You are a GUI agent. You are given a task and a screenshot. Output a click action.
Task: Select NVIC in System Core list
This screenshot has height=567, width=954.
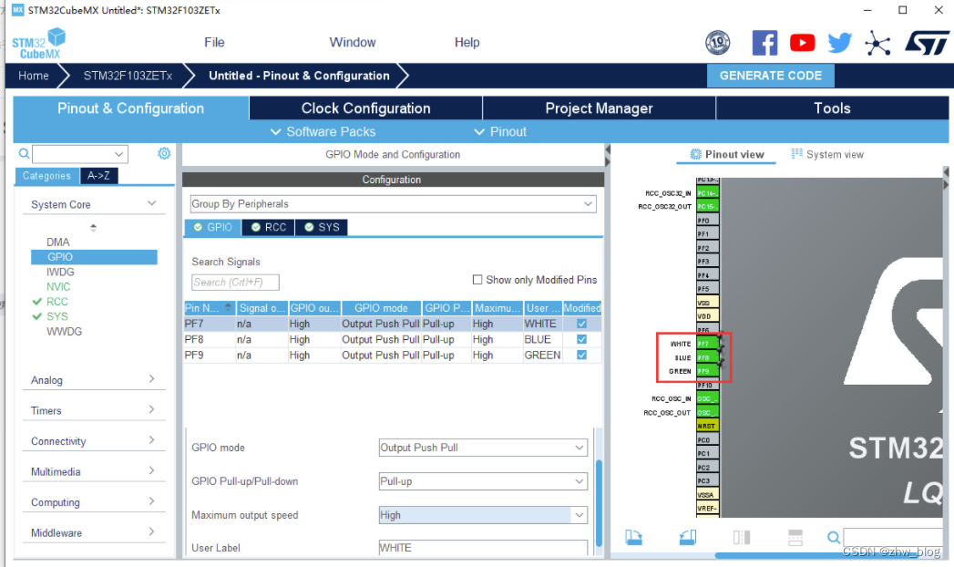[x=58, y=286]
